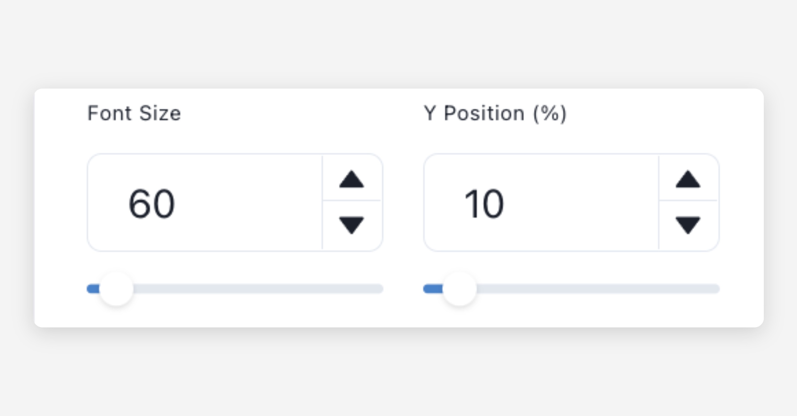Click blue filled part of Font Size slider

tap(93, 289)
